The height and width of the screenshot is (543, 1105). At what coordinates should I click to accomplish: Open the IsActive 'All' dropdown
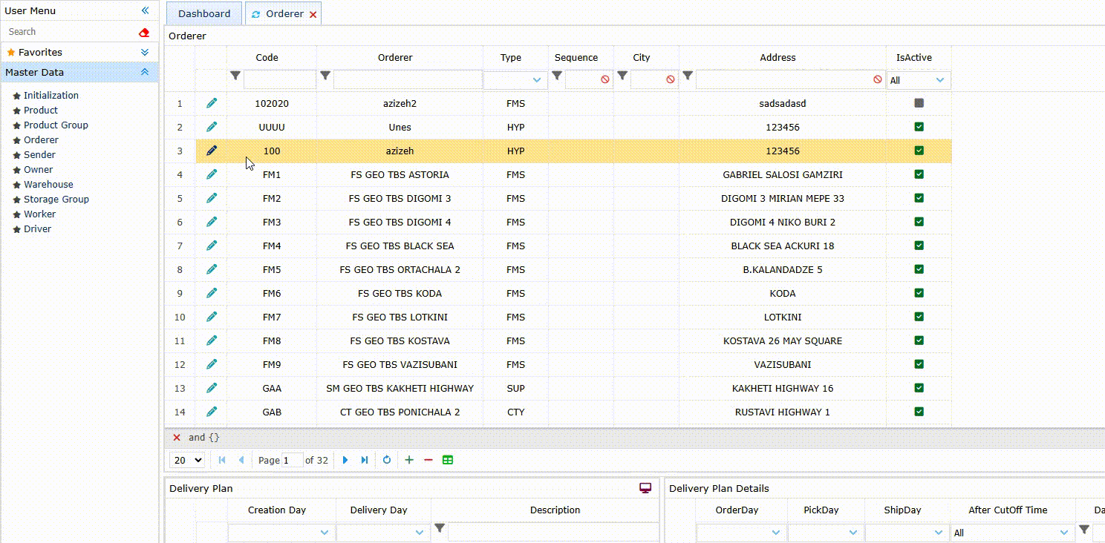coord(919,79)
